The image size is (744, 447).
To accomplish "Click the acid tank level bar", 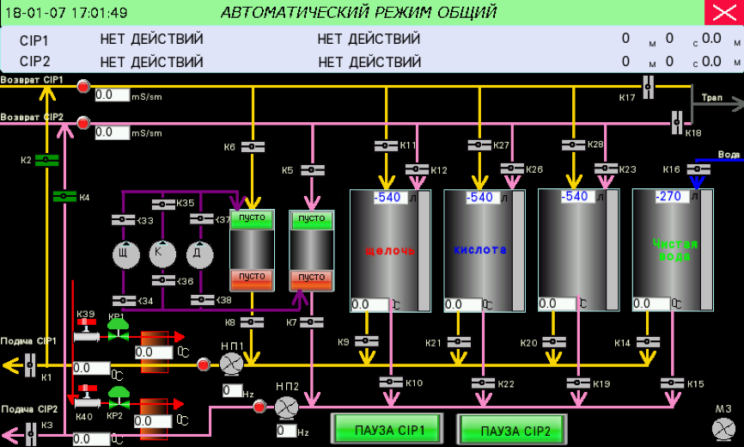I will 519,250.
